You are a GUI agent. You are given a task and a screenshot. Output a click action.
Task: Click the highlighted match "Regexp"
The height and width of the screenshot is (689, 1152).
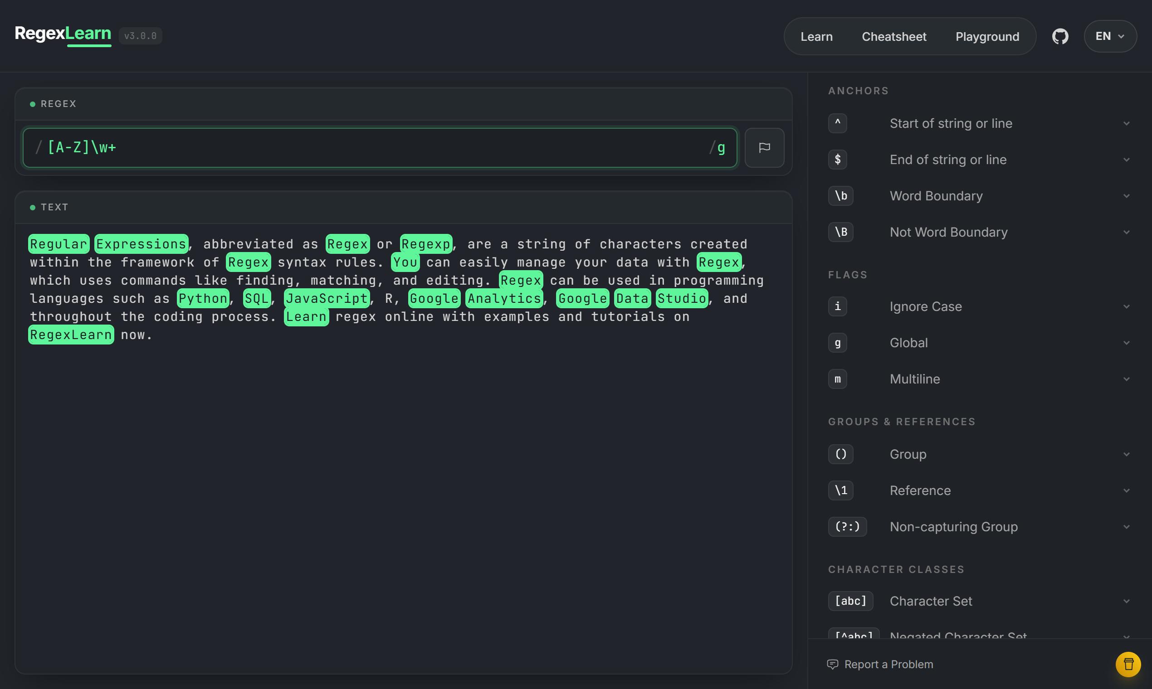click(x=426, y=244)
